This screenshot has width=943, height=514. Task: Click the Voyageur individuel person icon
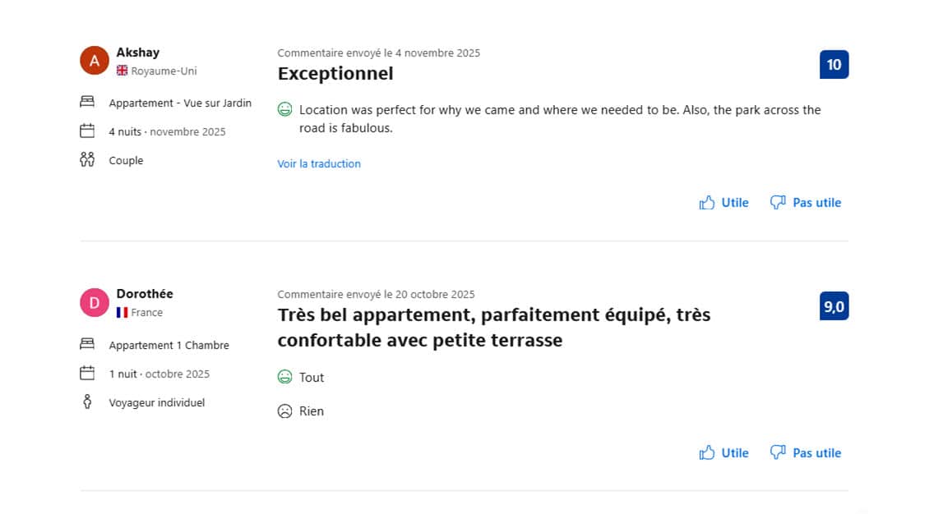[x=87, y=402]
